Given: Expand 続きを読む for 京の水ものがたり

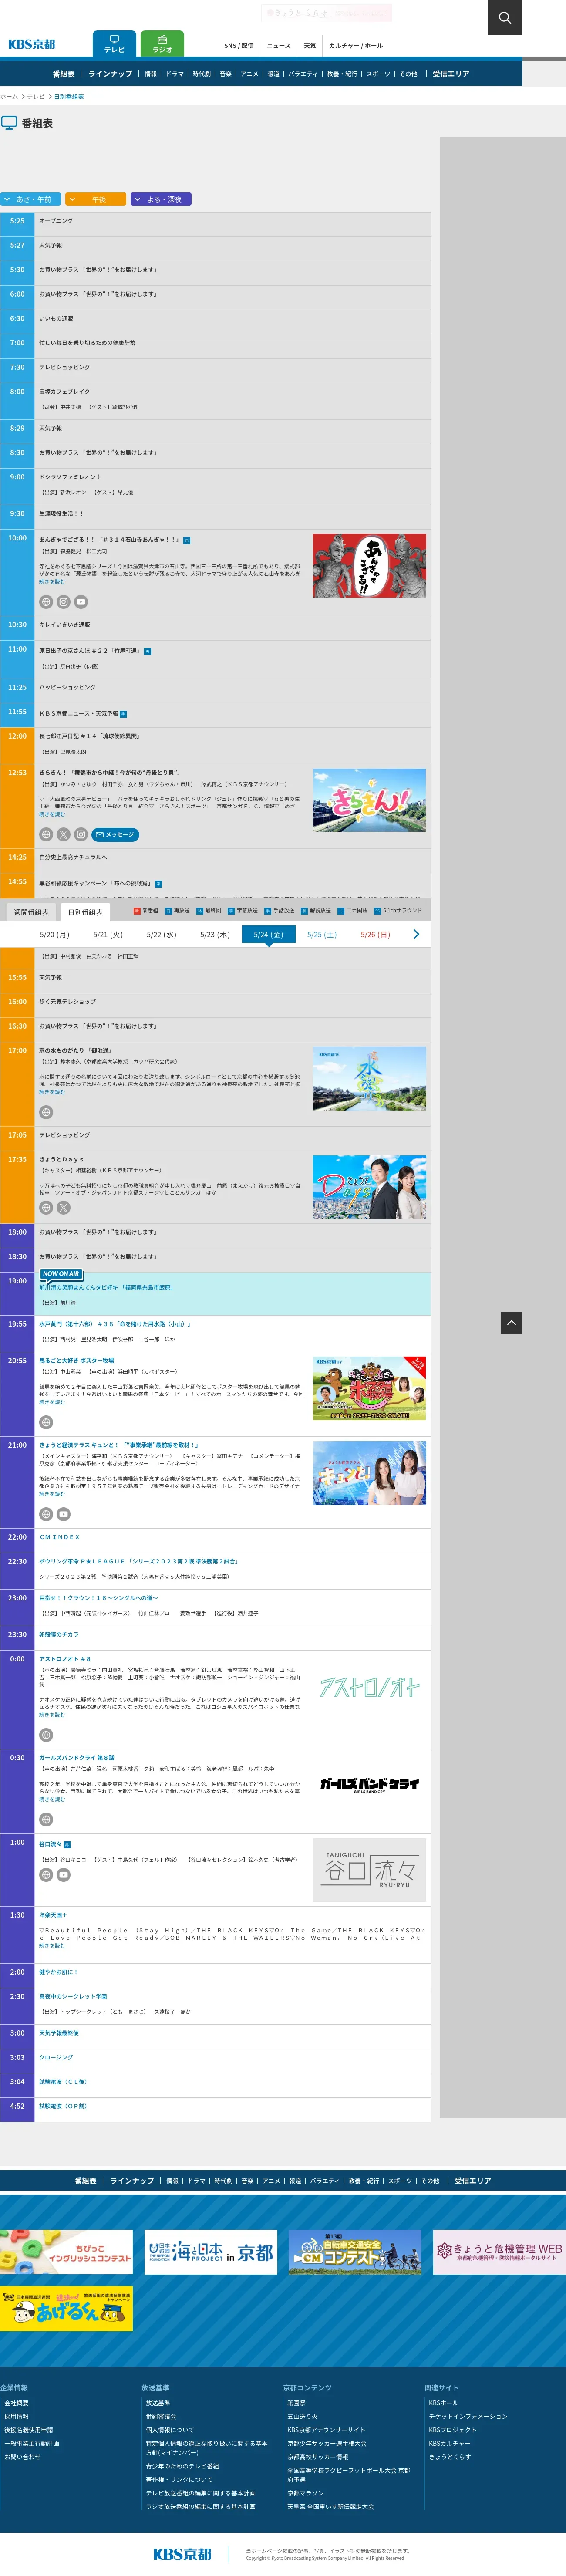Looking at the screenshot, I should point(52,1092).
